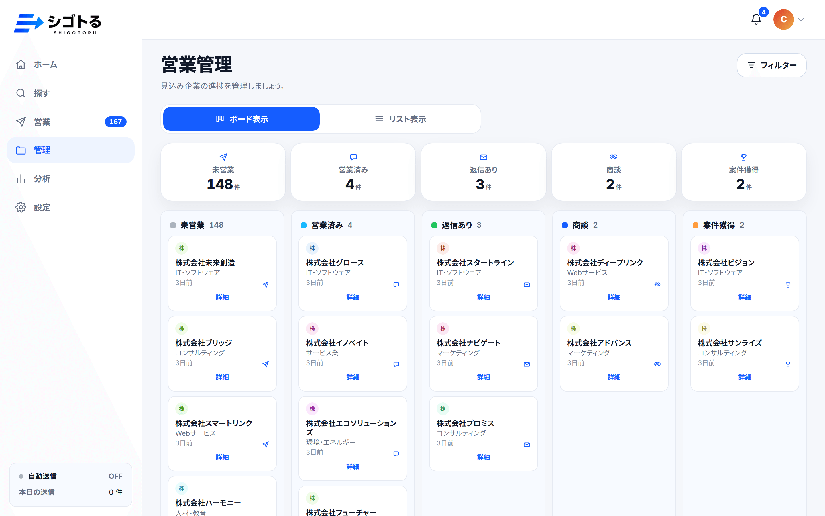The image size is (825, 516).
Task: Click send icon on 株式会社ブリッジ card
Action: click(x=266, y=364)
